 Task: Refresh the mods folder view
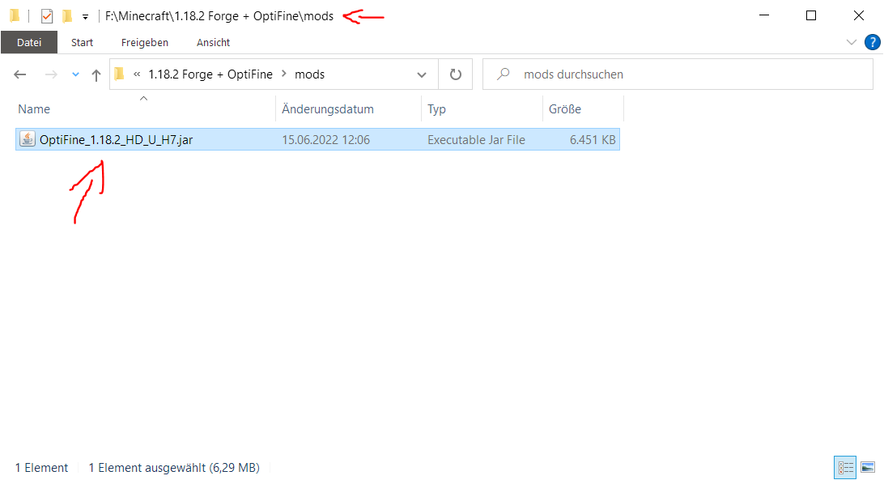tap(456, 74)
